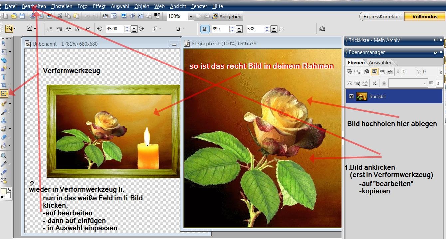Click the Paste clipboard icon
The height and width of the screenshot is (239, 446).
[x=76, y=16]
